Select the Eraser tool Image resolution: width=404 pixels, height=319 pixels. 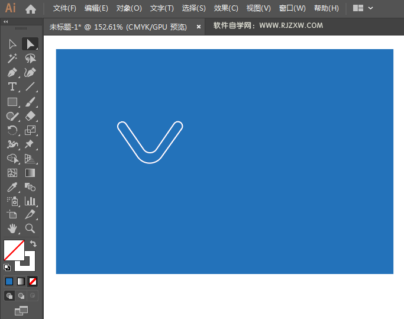[30, 117]
